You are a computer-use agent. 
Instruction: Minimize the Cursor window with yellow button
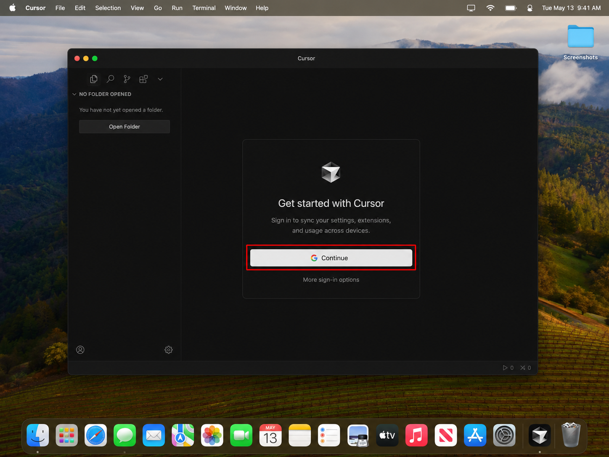[86, 58]
